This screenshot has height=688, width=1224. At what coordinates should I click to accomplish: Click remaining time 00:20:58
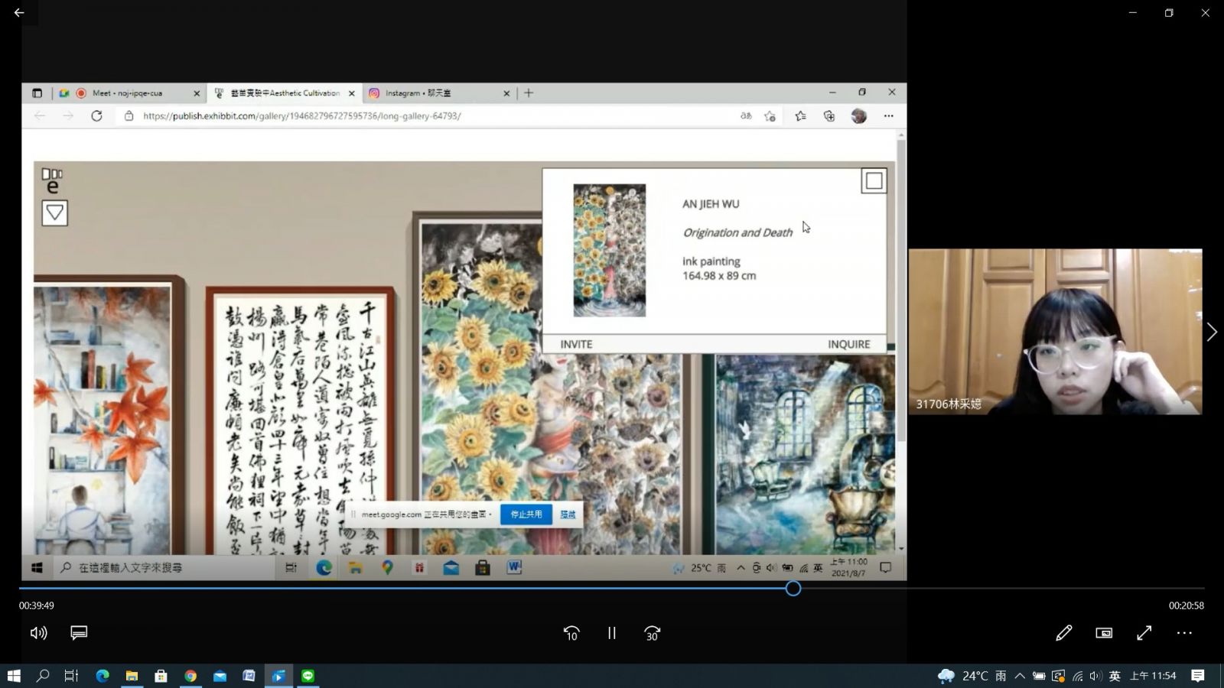[1186, 605]
